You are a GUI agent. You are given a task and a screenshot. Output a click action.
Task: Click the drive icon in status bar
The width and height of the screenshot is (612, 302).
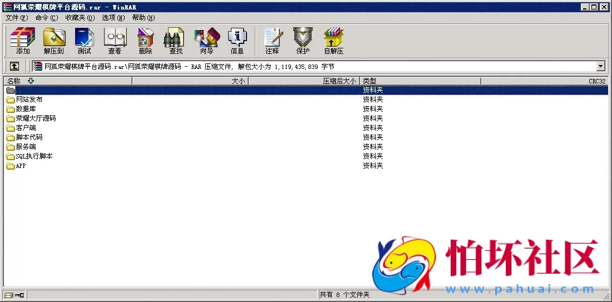(x=9, y=295)
